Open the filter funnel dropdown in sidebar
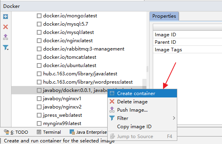Image resolution: width=222 pixels, height=144 pixels. [6, 48]
